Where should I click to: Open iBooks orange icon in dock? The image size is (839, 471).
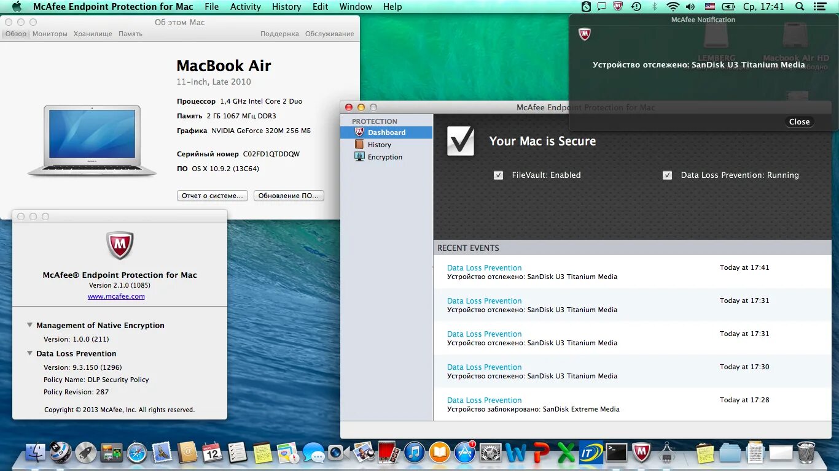tap(440, 453)
